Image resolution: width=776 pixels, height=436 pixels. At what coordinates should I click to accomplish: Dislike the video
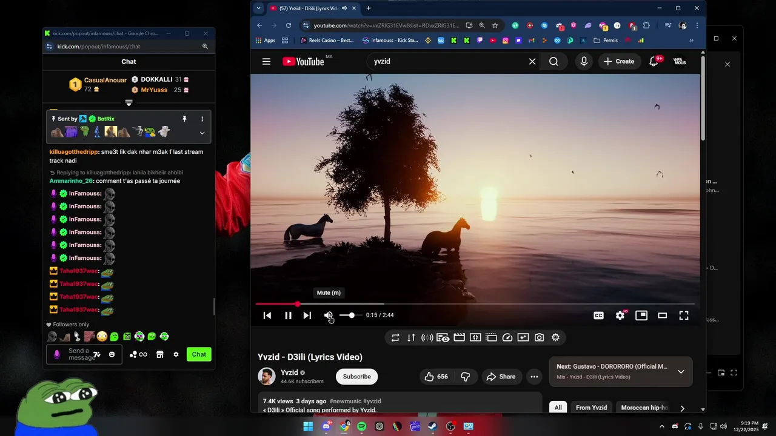point(466,377)
